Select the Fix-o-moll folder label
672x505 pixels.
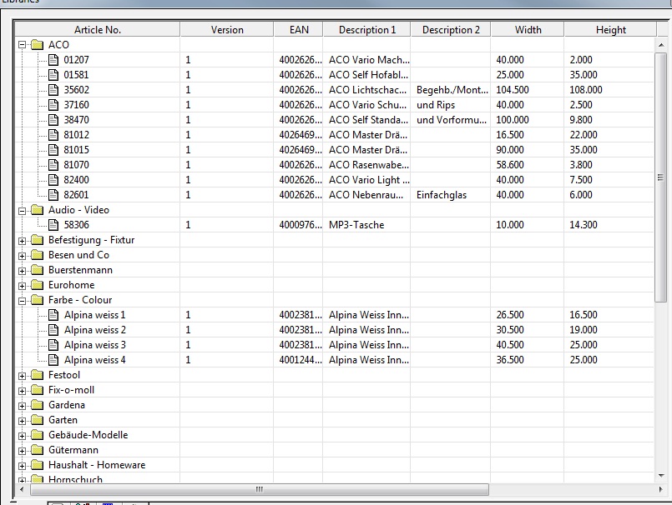click(x=71, y=390)
